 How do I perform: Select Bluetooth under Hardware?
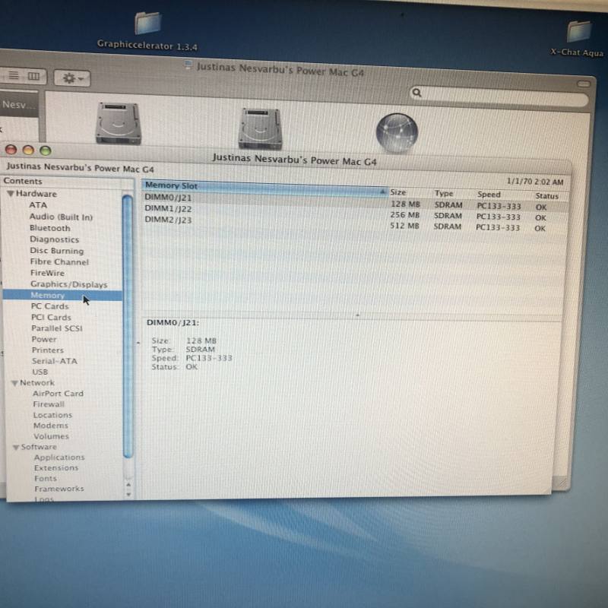(x=50, y=228)
